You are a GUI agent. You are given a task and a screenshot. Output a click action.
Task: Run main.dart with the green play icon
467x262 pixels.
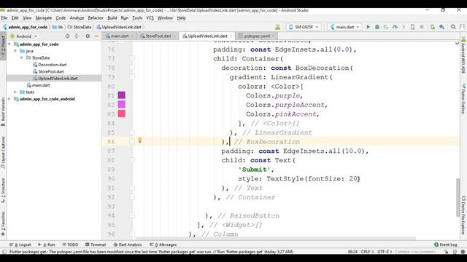point(368,27)
